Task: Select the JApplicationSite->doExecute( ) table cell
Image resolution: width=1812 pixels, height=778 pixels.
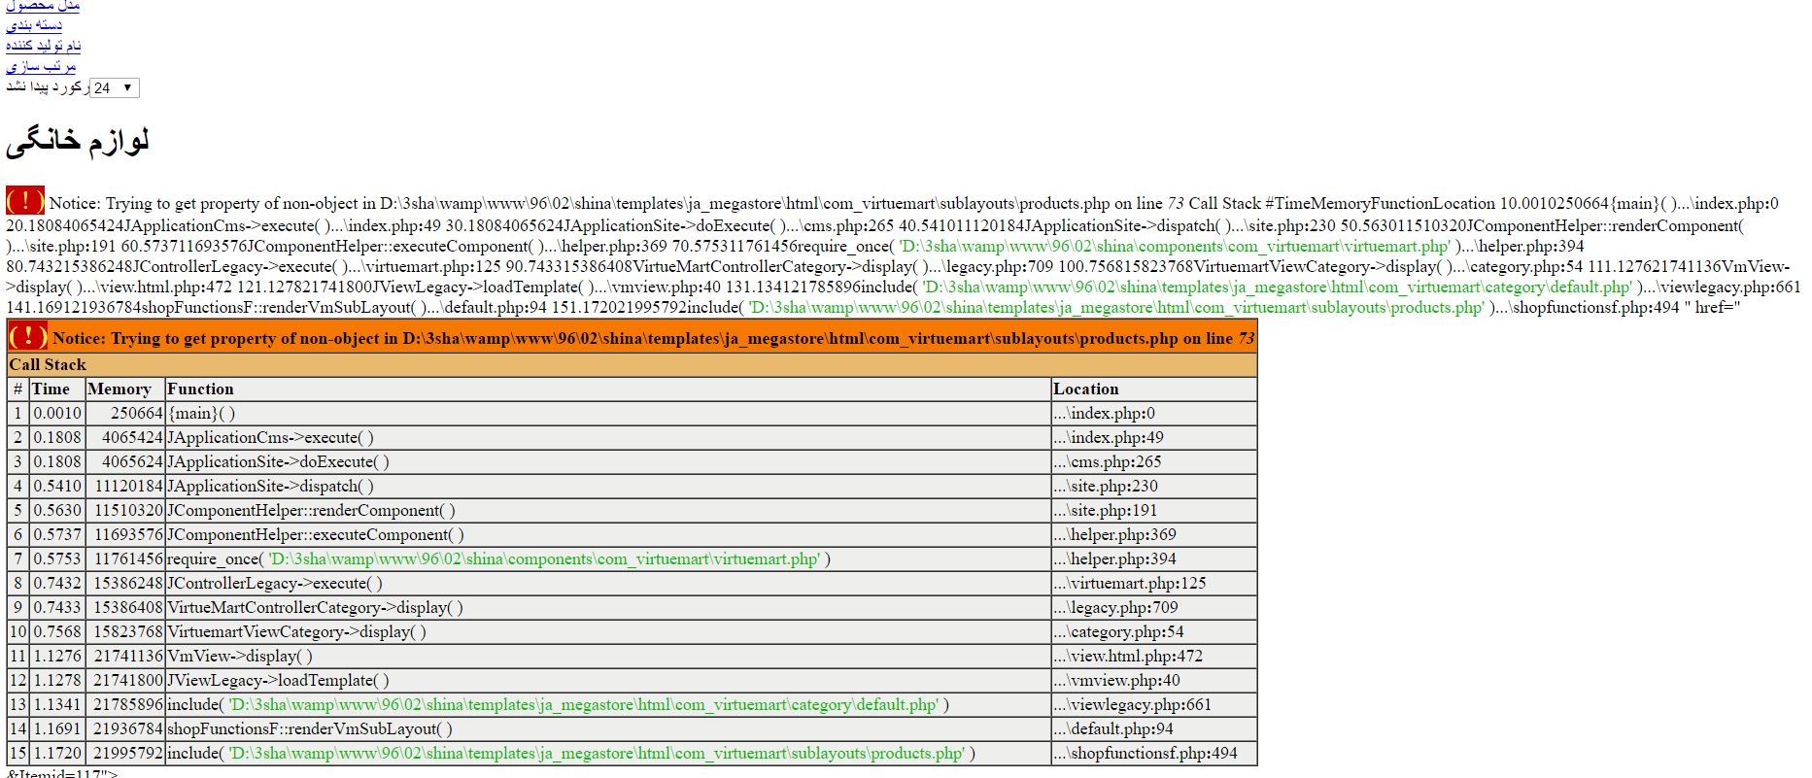Action: (x=608, y=461)
